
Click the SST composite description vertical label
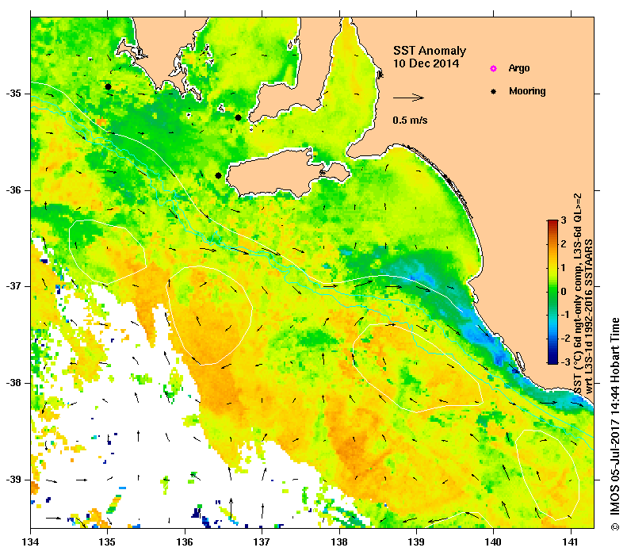(577, 294)
